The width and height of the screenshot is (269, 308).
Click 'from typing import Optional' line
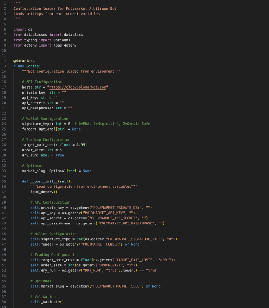point(42,40)
